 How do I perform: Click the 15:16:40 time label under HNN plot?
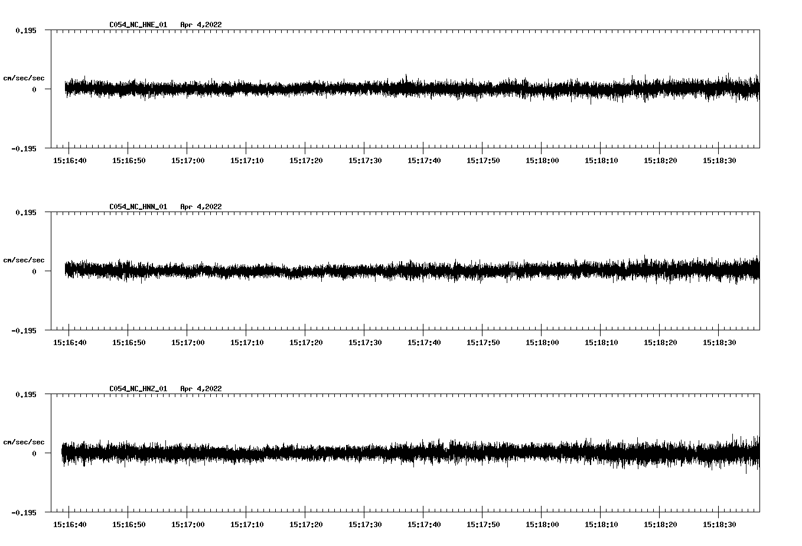coord(70,343)
